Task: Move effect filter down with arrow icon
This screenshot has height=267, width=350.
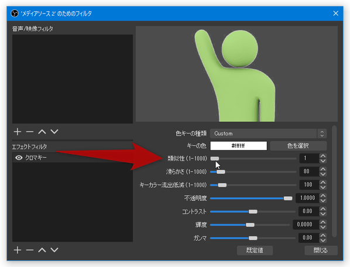Action: [54, 250]
